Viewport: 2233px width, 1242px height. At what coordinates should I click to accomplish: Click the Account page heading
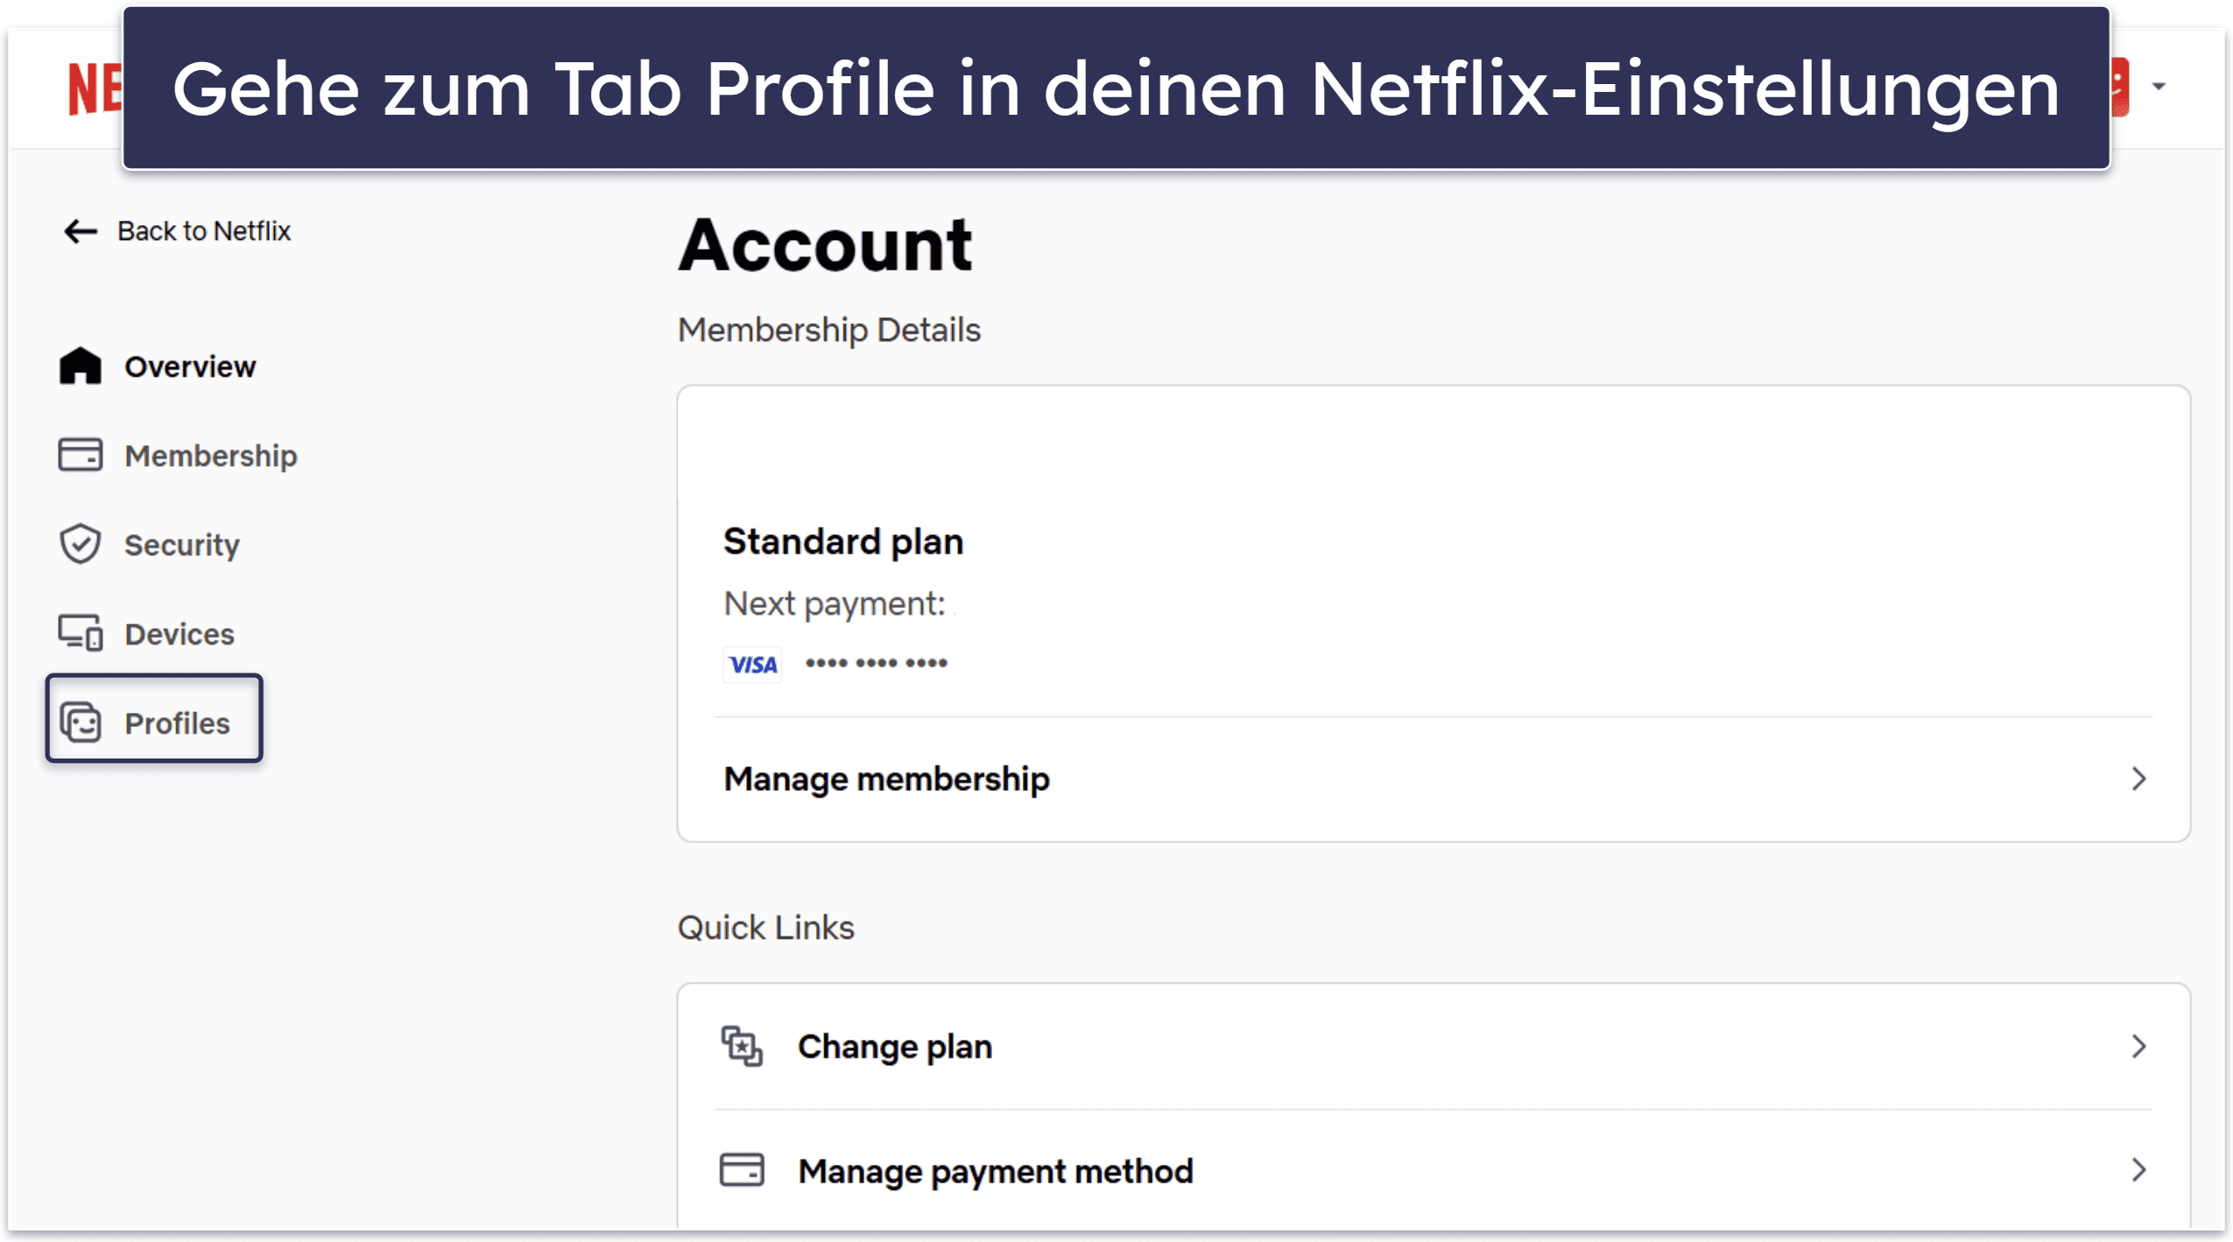point(825,244)
